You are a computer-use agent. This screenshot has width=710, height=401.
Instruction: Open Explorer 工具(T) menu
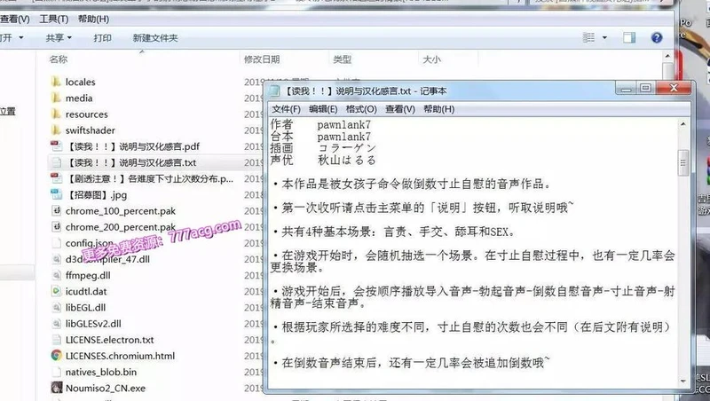click(x=53, y=19)
